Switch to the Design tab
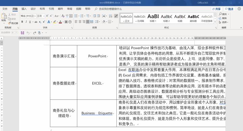 click(33, 9)
